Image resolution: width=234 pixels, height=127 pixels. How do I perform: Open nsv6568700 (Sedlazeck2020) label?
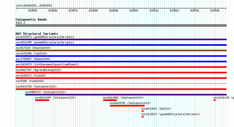click(x=45, y=92)
